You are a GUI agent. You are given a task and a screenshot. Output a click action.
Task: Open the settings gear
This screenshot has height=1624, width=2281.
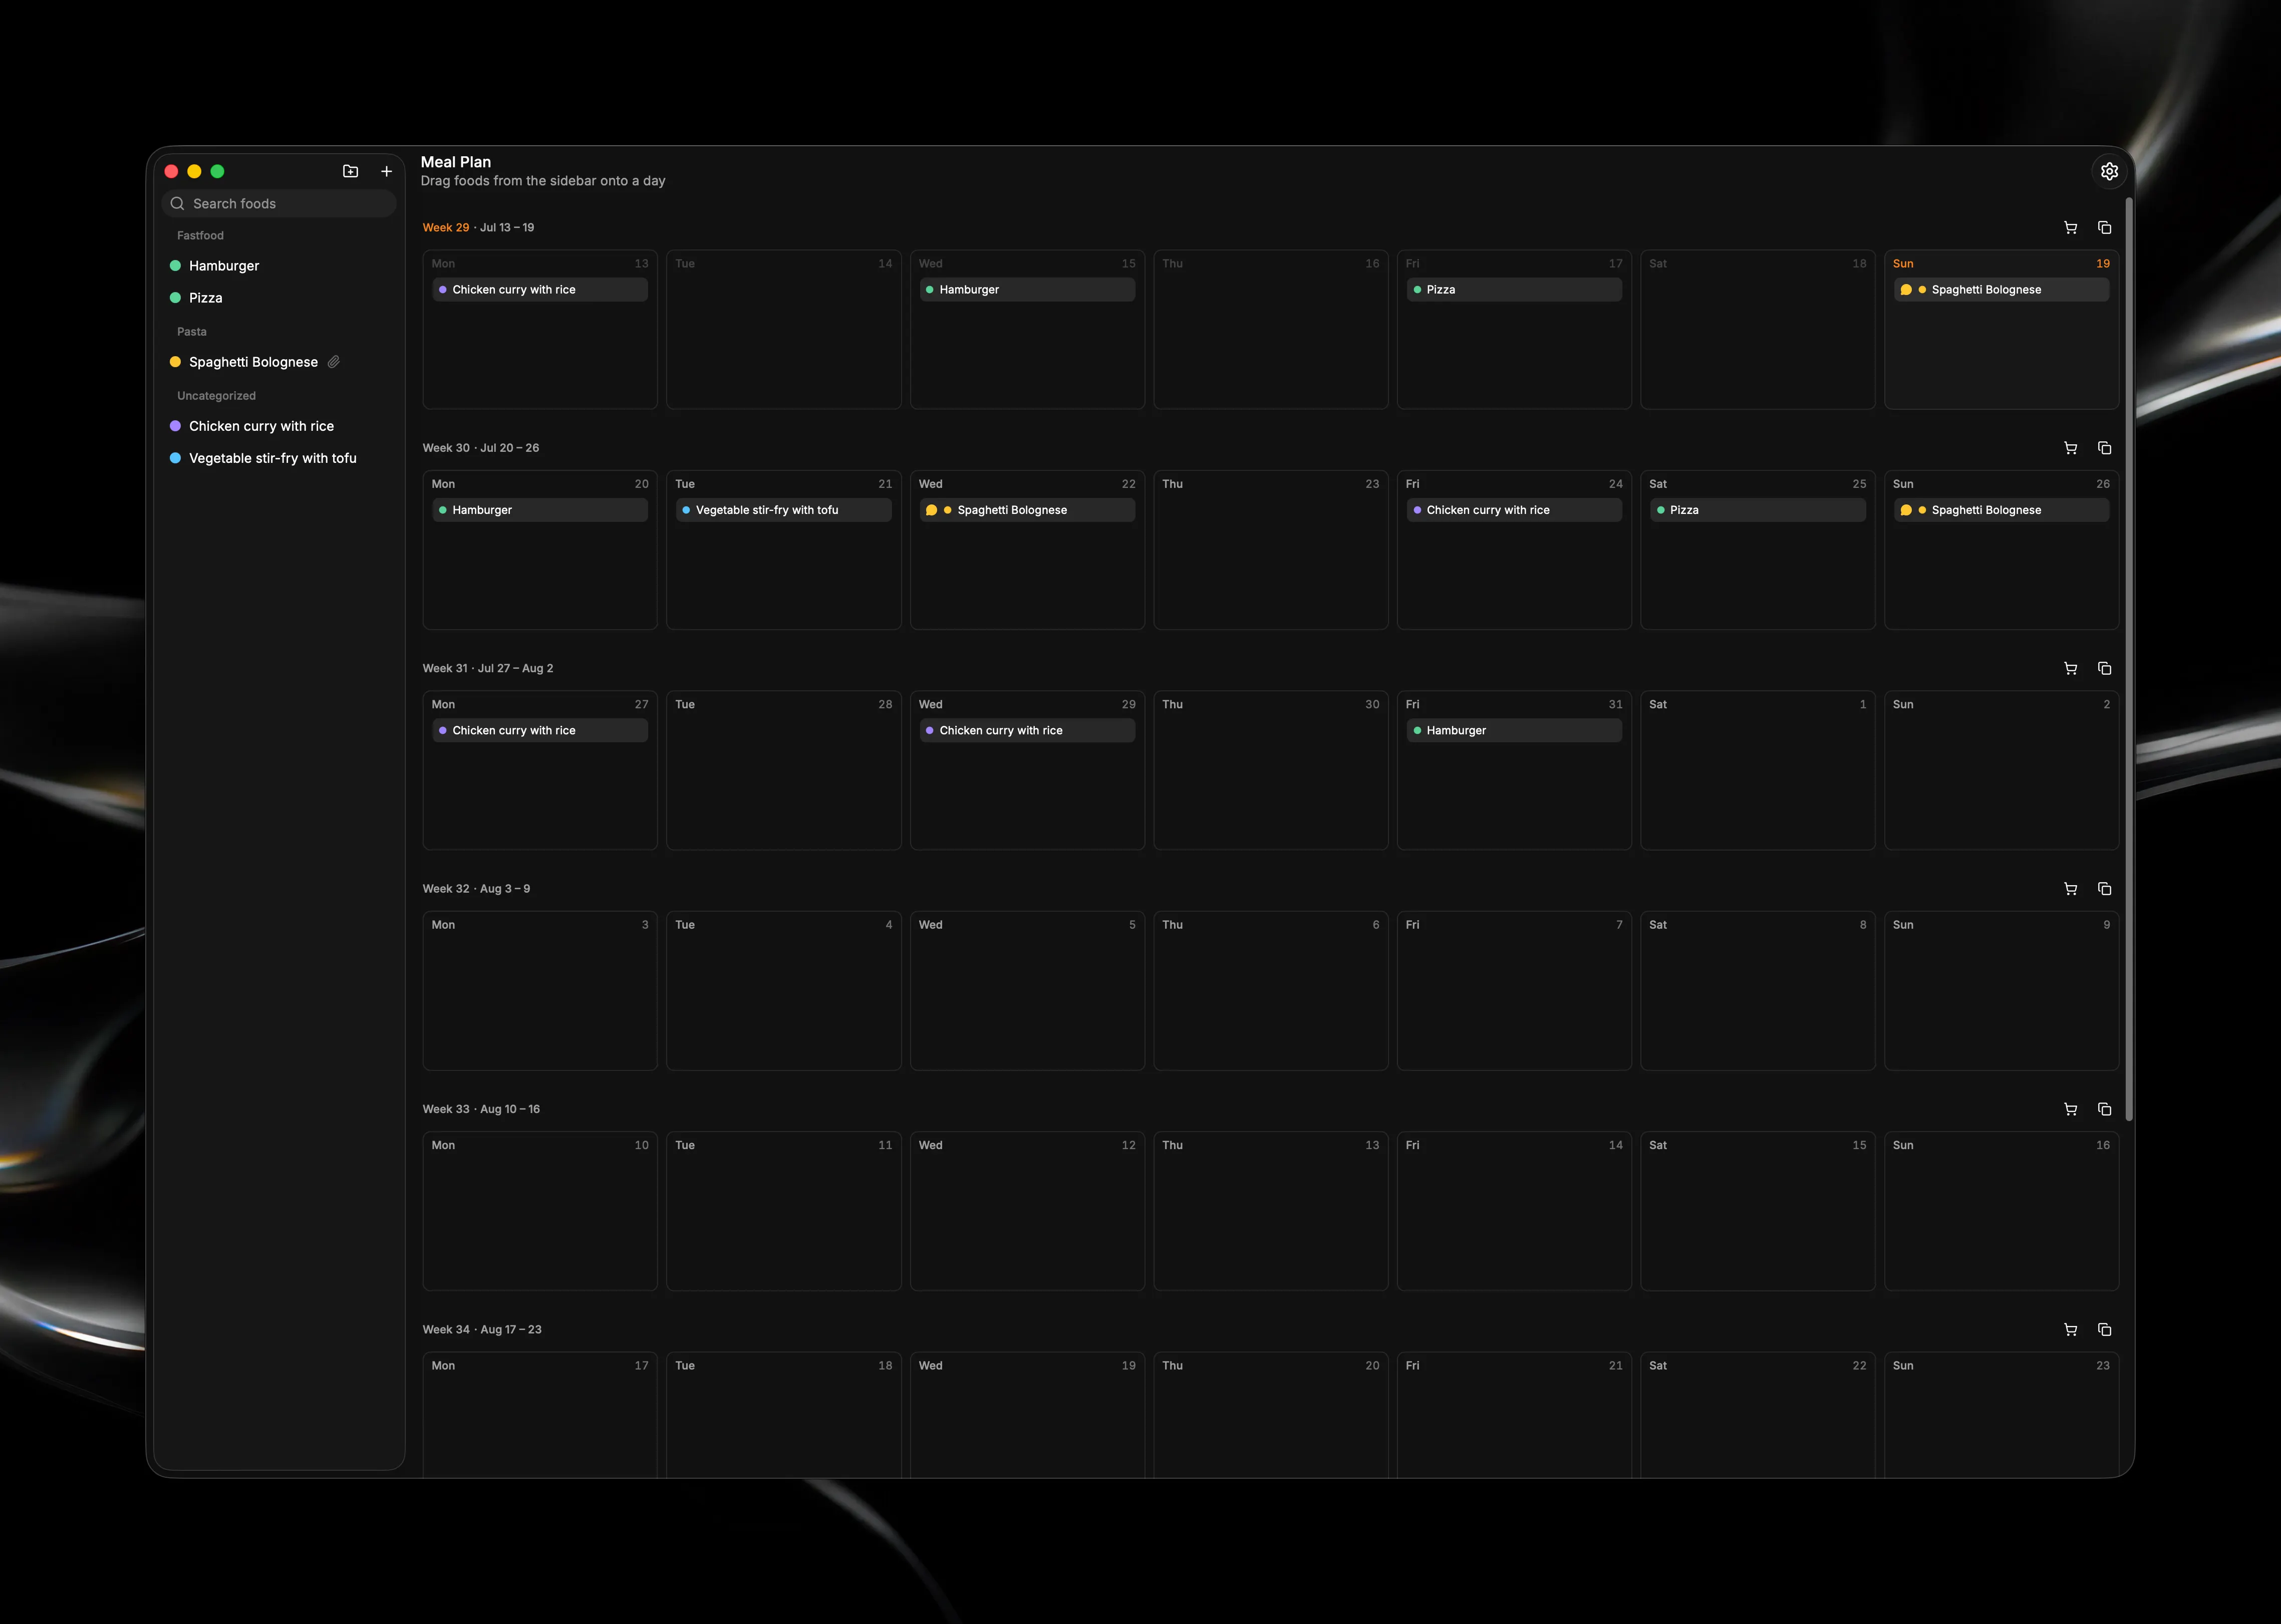pos(2109,171)
